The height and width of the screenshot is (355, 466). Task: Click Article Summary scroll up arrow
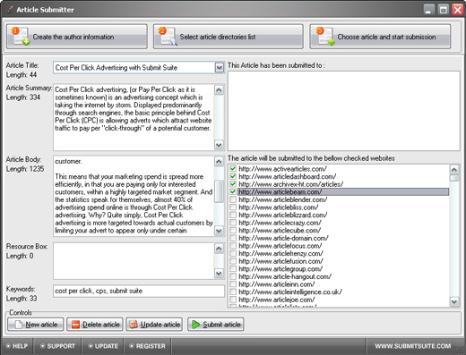(219, 89)
